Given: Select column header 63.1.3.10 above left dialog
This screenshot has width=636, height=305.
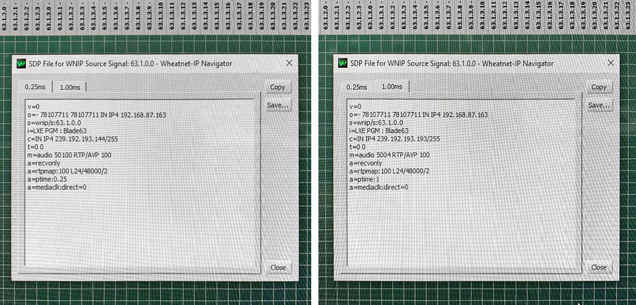Looking at the screenshot, I should [x=161, y=16].
